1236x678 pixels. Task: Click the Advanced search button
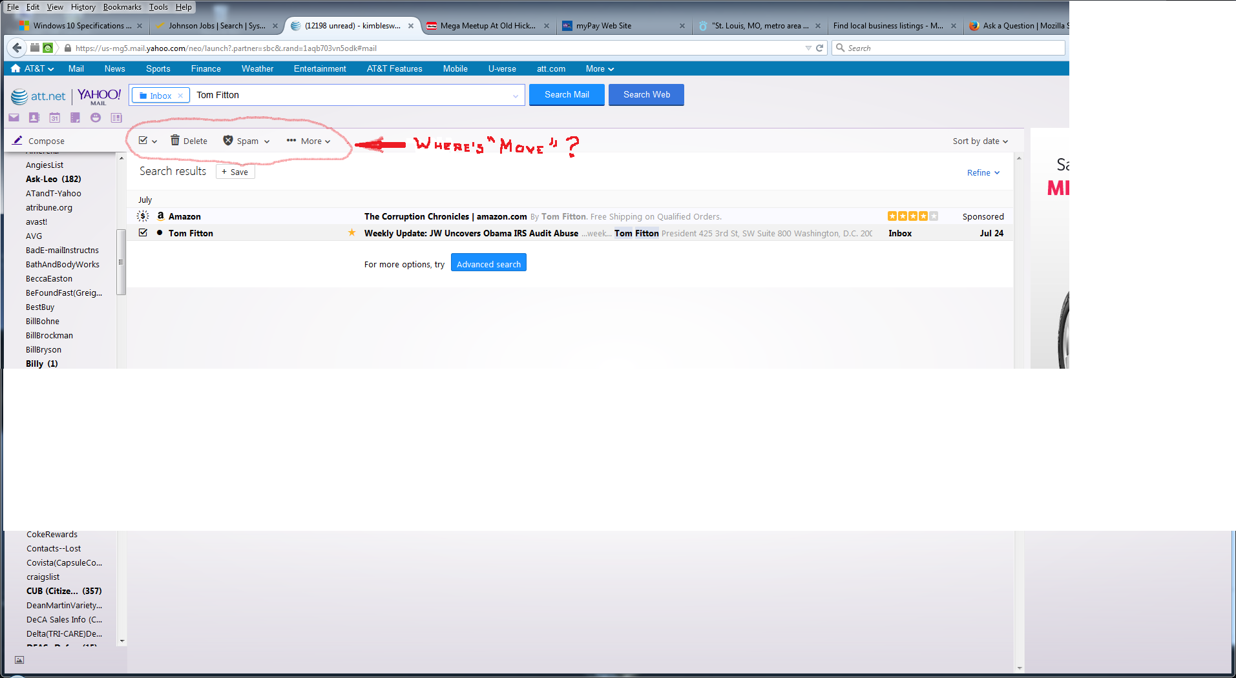pos(488,263)
